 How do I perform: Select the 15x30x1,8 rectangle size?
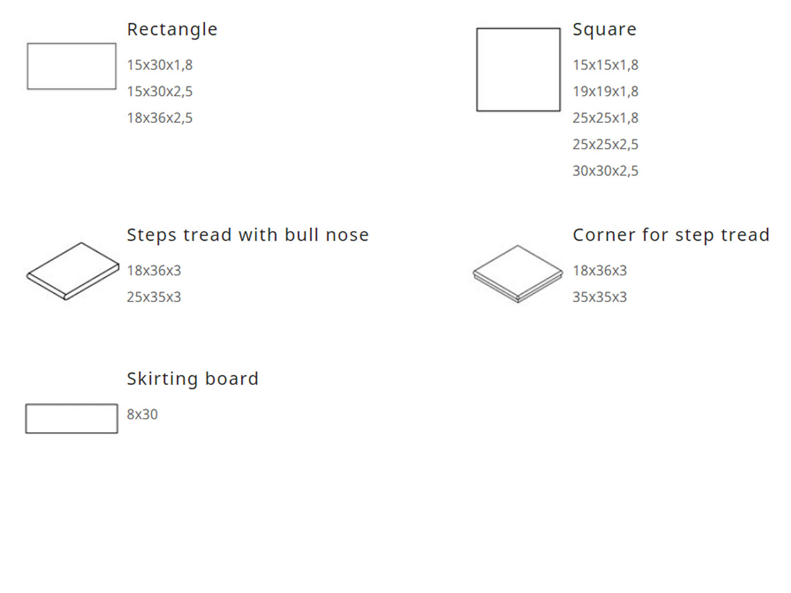click(159, 65)
